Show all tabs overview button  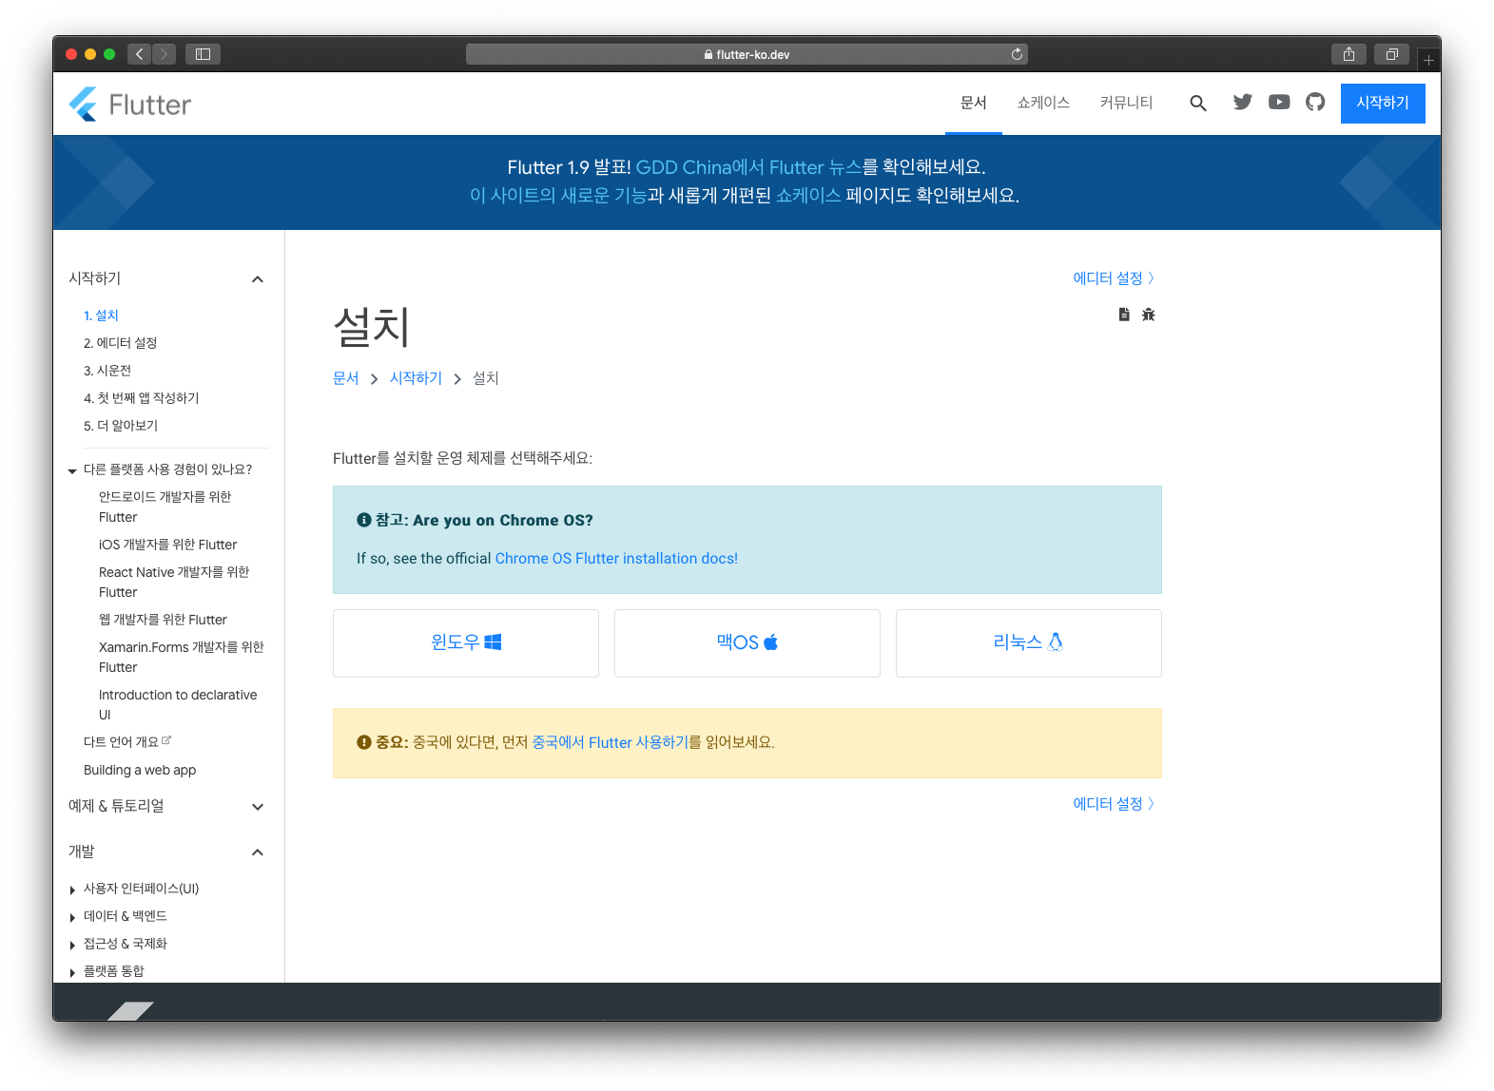click(x=1391, y=54)
